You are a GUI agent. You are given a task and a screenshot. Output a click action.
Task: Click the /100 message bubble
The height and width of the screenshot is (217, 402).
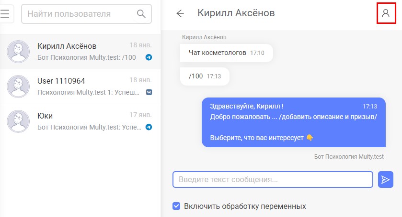[205, 76]
